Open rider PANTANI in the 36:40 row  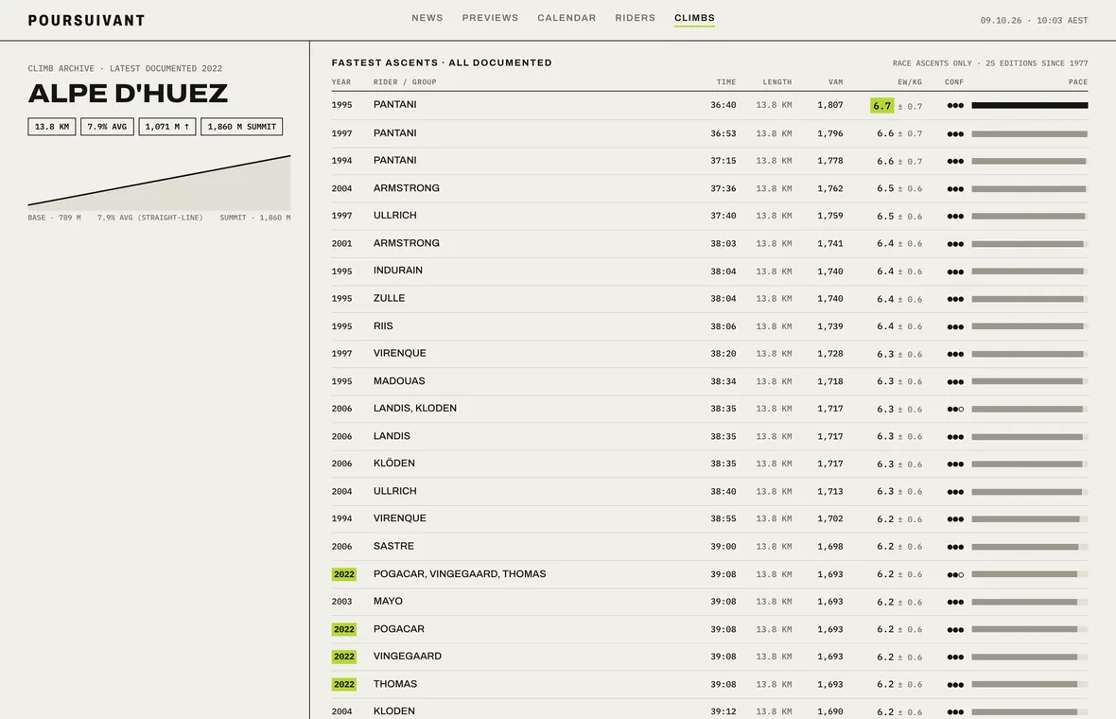[395, 105]
